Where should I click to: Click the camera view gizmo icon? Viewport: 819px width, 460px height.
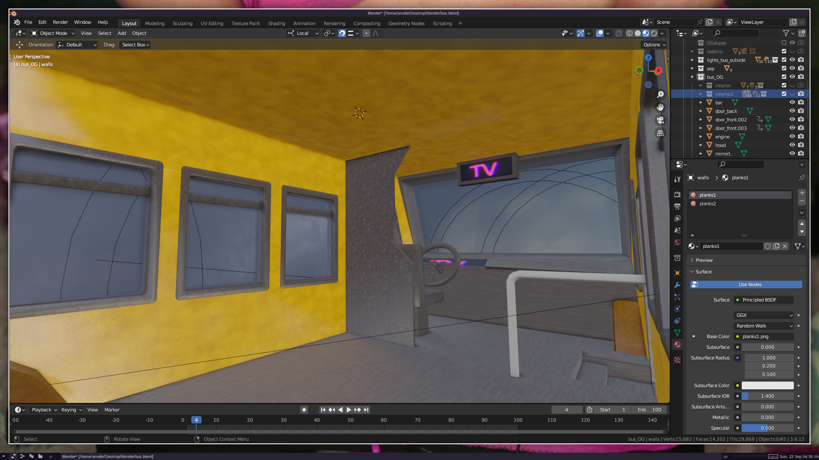tap(660, 120)
